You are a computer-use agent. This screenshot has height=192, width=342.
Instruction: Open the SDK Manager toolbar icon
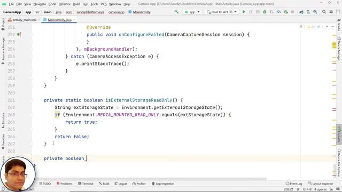[315, 12]
